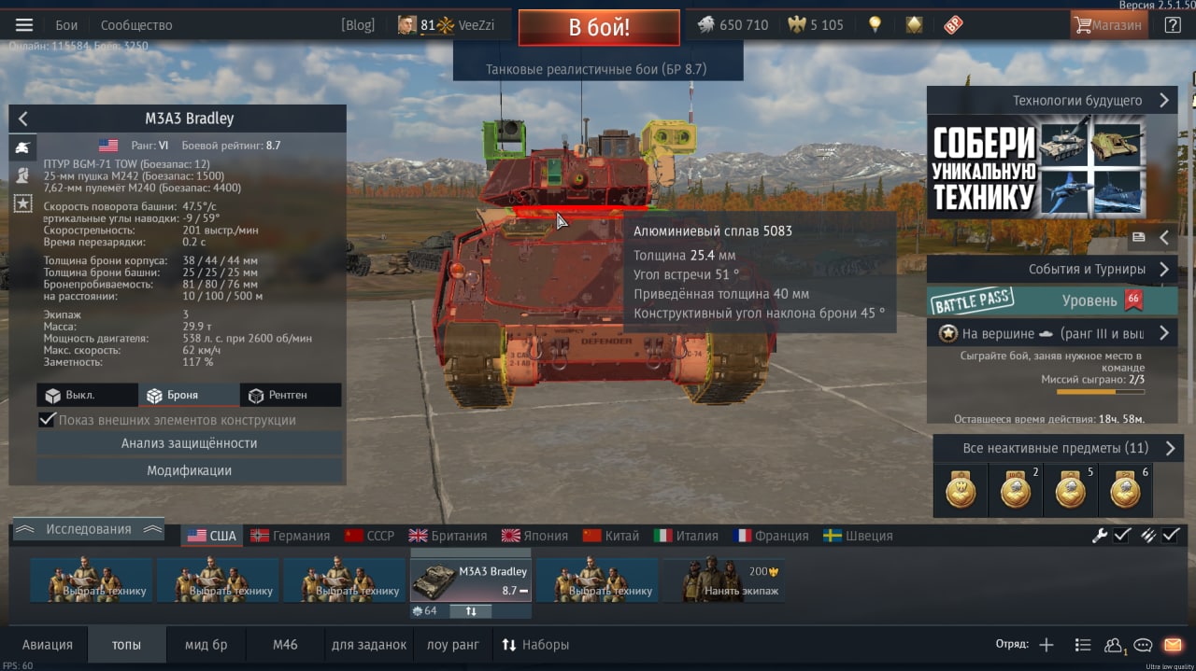Image resolution: width=1196 pixels, height=671 pixels.
Task: Click the plus icon next to Отряд
Action: (x=1046, y=645)
